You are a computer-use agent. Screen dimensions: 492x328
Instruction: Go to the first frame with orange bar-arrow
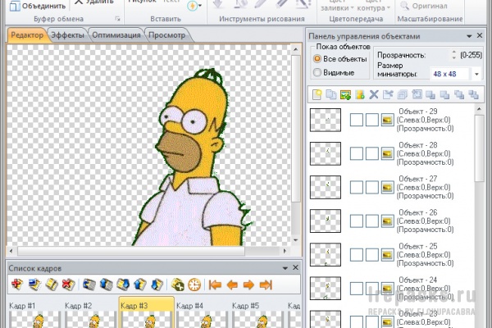[215, 285]
